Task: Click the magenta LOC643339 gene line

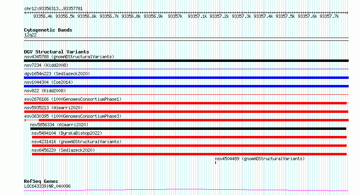Action: 186,190
